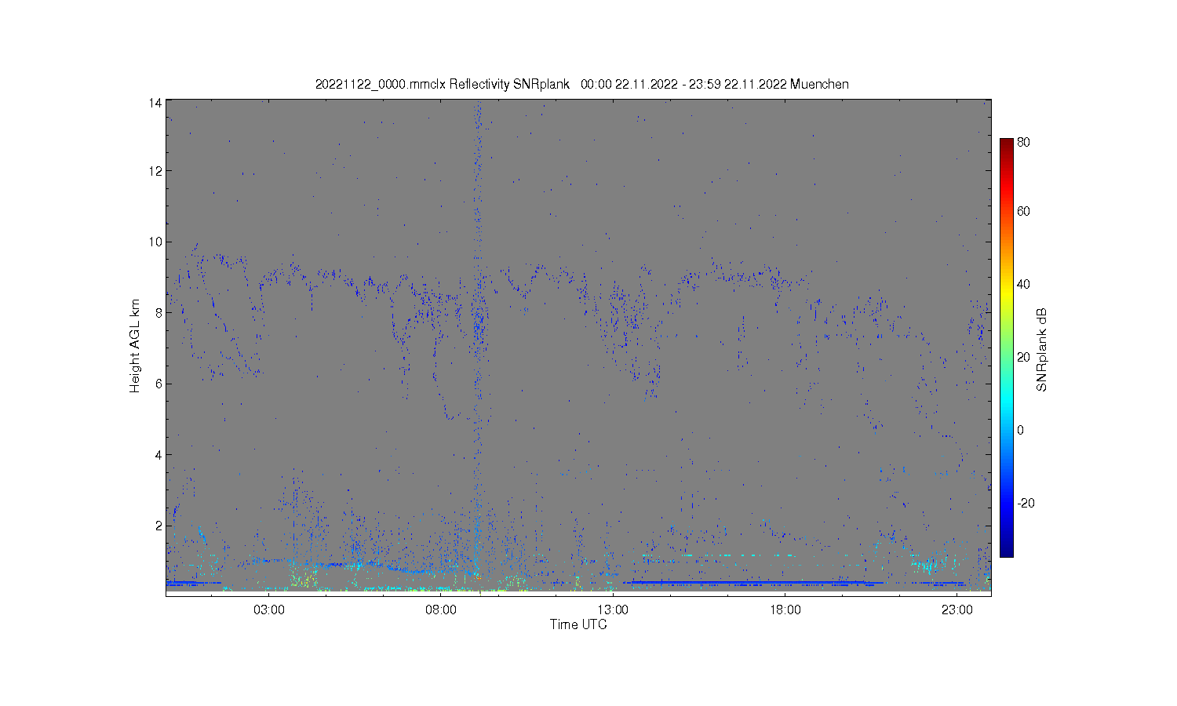
Task: Select the 08:00 time tick label
Action: pyautogui.click(x=441, y=610)
